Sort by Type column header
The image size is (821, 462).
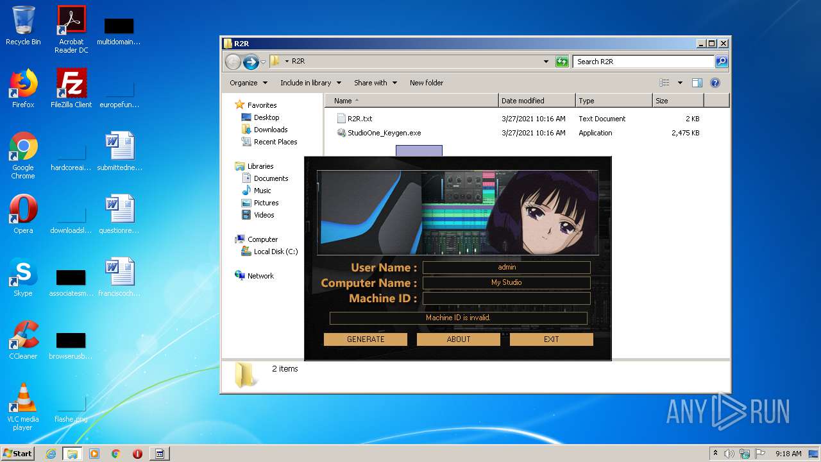click(614, 101)
